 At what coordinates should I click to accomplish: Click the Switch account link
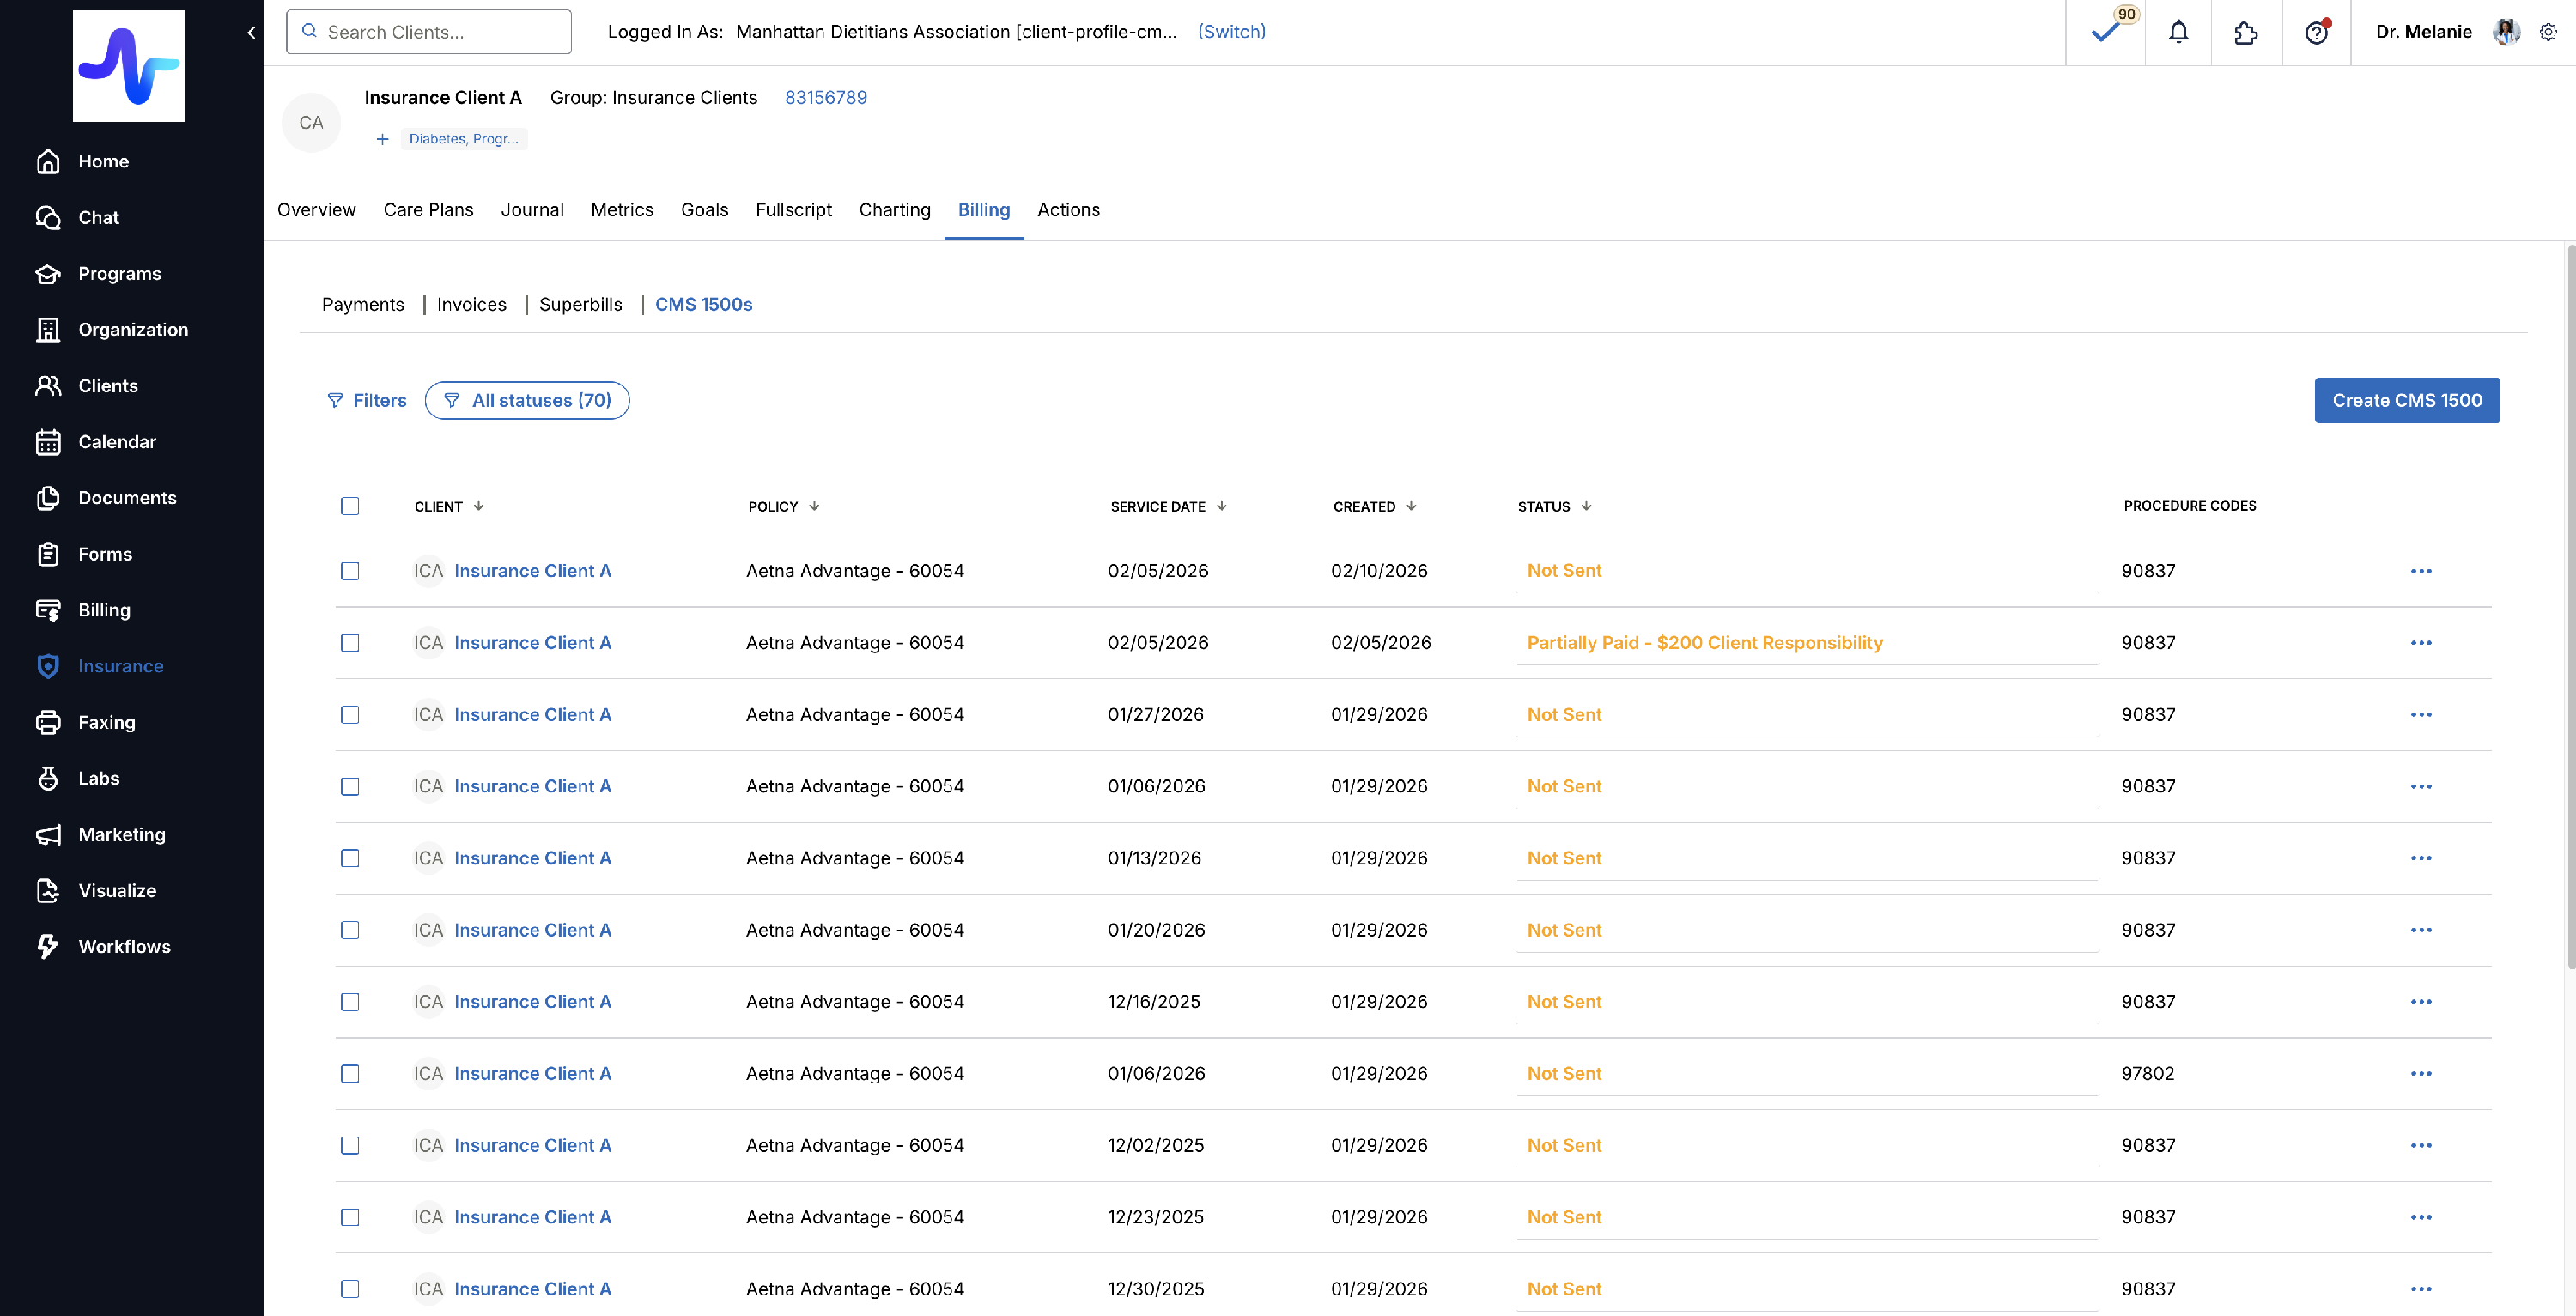coord(1231,32)
